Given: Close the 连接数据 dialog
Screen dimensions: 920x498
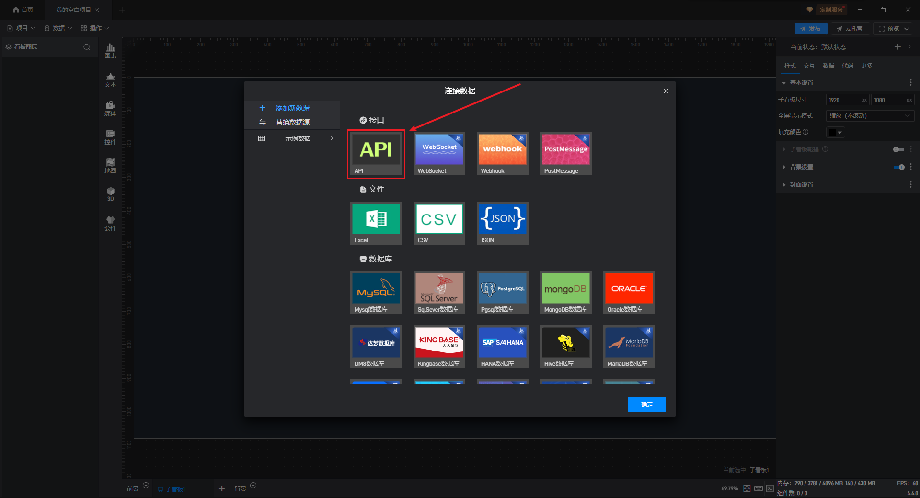Looking at the screenshot, I should tap(666, 91).
